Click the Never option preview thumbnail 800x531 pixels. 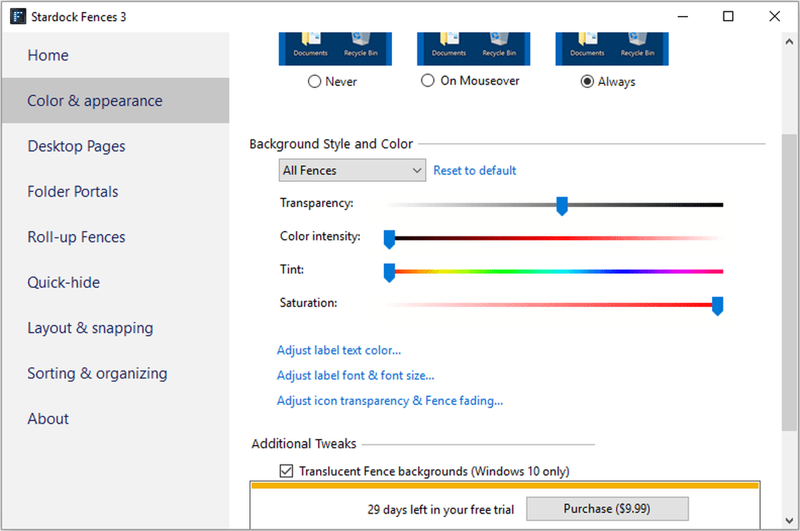coord(335,49)
